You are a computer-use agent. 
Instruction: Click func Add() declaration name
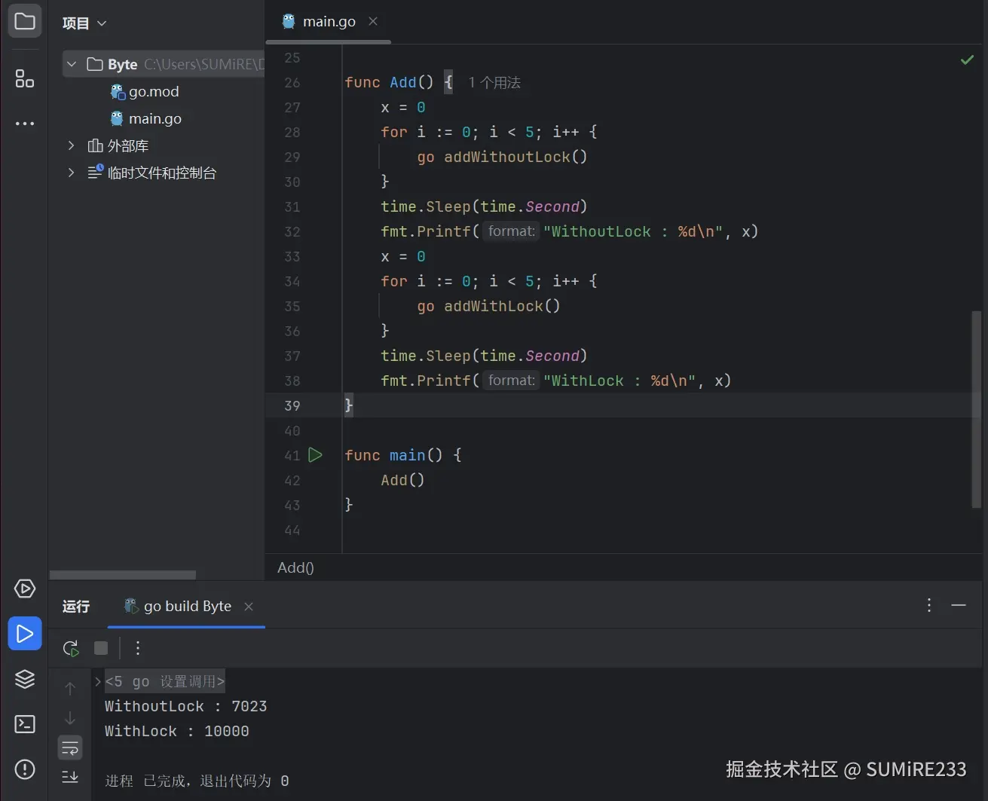click(402, 82)
